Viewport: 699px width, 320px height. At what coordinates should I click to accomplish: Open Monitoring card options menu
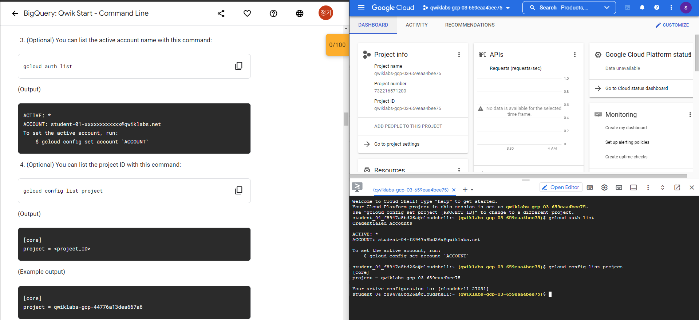690,115
